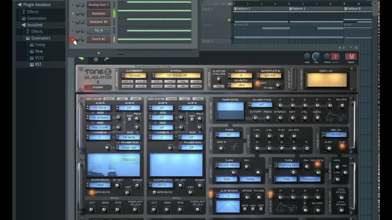Click the green plugin options arrow icon

point(81,59)
